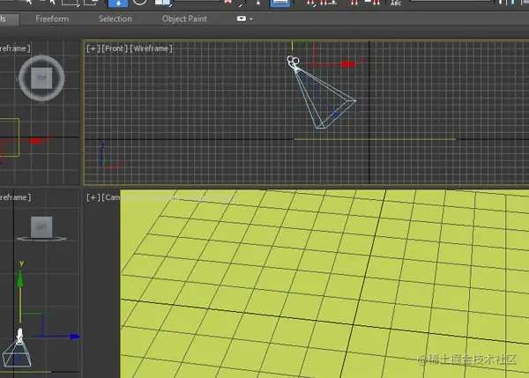Click the green Y-axis gizmo arrow in bottom-left viewport
The height and width of the screenshot is (378, 529).
20,279
